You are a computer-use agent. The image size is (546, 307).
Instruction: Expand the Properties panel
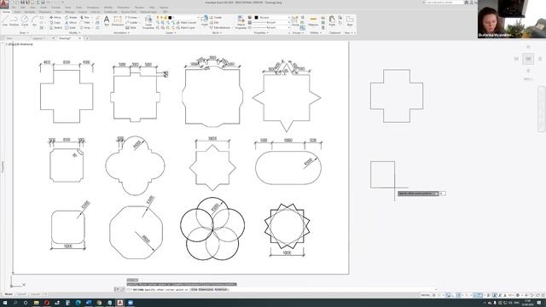click(261, 32)
